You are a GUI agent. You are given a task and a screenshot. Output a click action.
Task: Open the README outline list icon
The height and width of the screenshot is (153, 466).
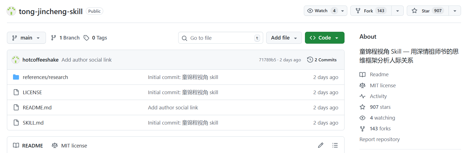[335, 145]
